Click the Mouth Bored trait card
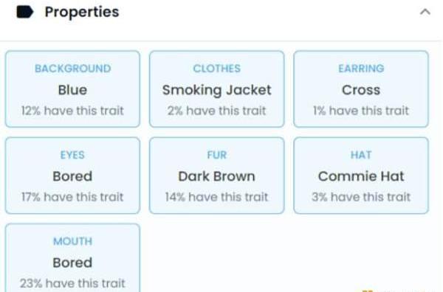 72,258
